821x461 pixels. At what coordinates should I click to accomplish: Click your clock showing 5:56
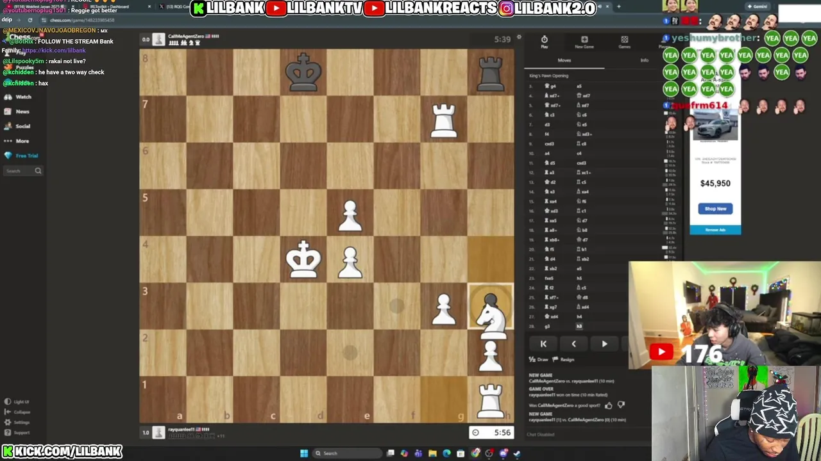491,433
